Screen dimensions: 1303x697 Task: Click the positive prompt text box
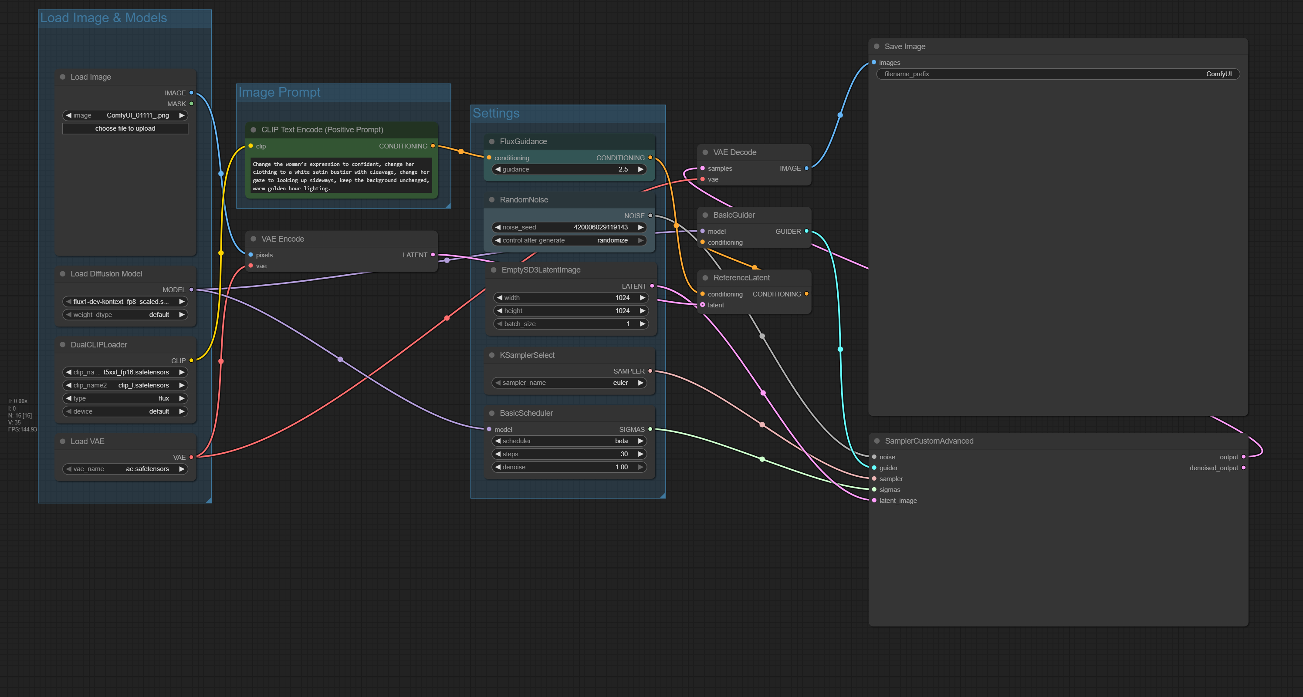pos(342,176)
